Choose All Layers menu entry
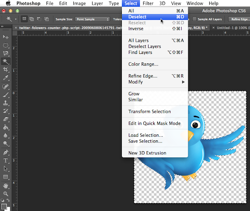Screen dimensions: 250x211 pyautogui.click(x=155, y=41)
